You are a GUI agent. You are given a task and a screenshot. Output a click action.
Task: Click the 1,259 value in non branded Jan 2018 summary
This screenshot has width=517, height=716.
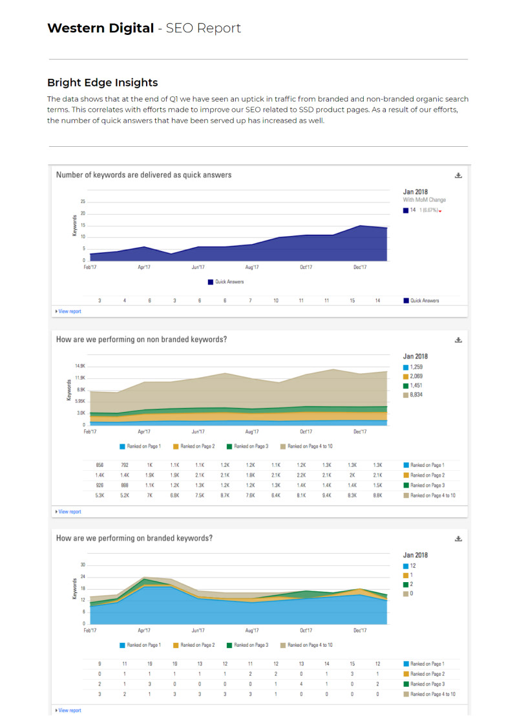click(x=416, y=367)
